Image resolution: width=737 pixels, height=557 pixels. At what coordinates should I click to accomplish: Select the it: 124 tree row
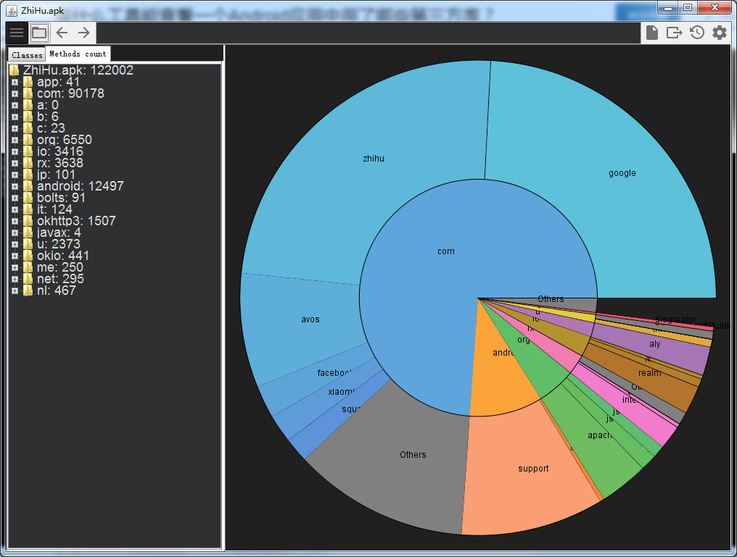[x=48, y=209]
